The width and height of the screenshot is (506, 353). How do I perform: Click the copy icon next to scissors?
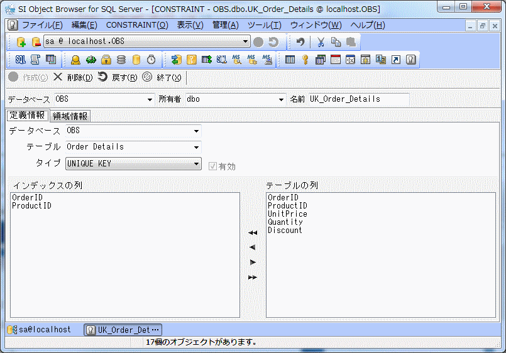[x=336, y=42]
